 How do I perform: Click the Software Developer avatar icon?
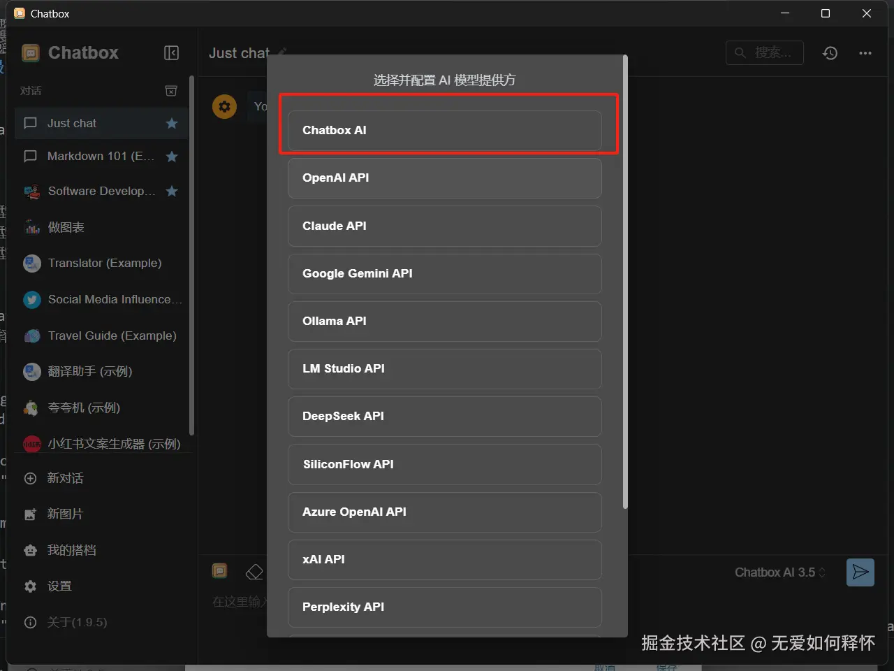(32, 191)
